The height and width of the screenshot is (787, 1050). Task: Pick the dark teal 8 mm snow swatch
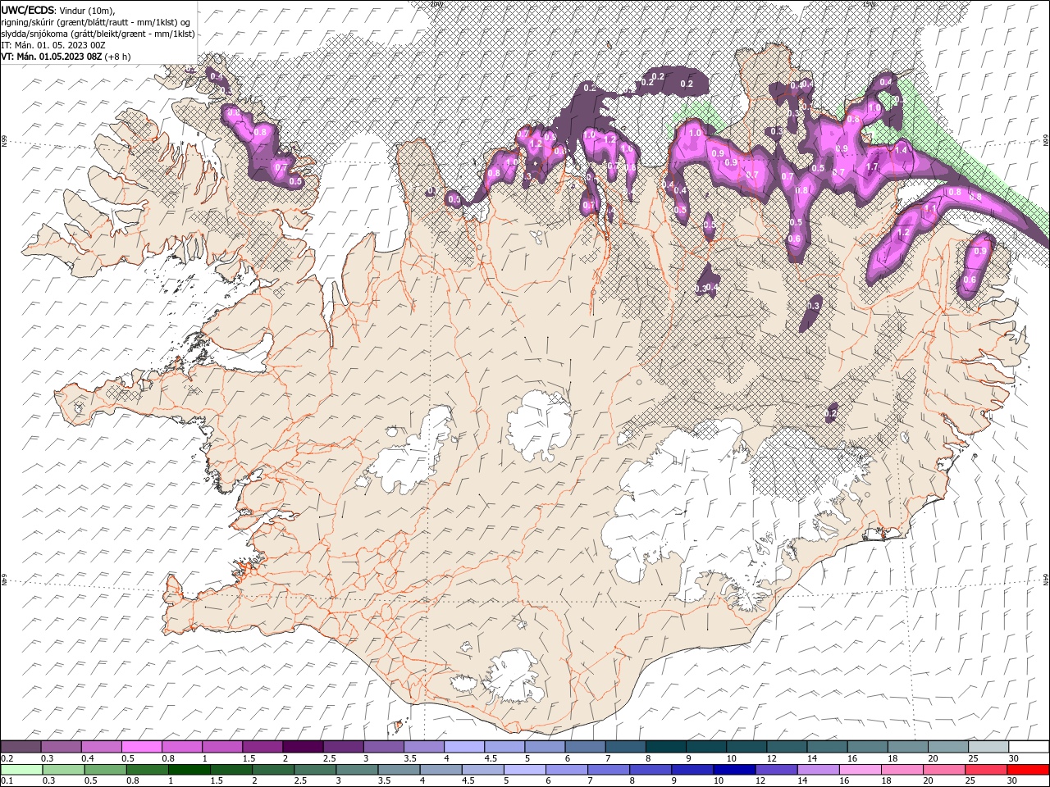pyautogui.click(x=664, y=747)
